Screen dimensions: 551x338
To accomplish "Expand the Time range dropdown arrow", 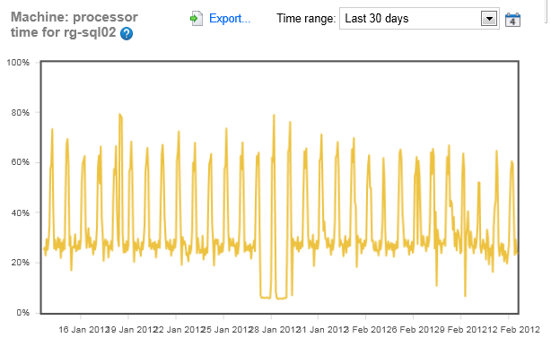I will click(489, 19).
